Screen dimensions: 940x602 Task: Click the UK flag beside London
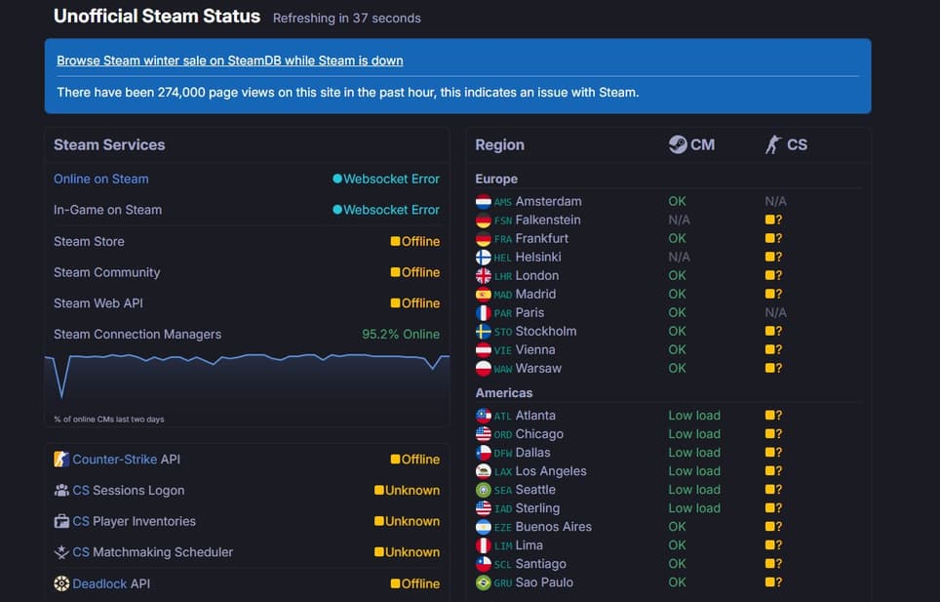coord(483,276)
